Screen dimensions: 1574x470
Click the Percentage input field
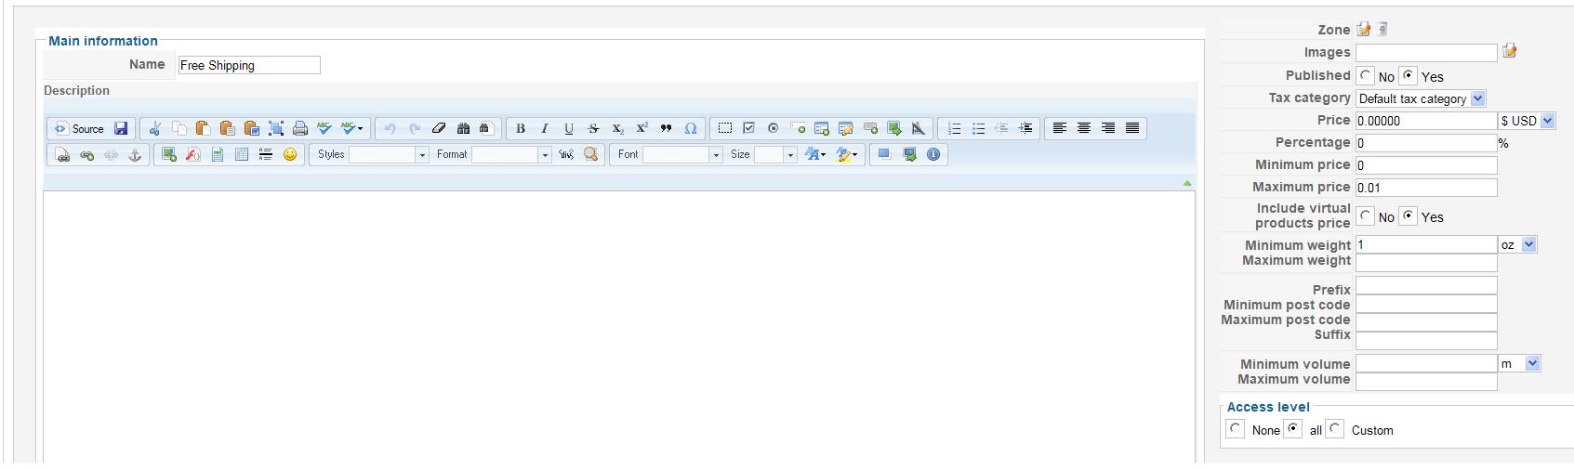pos(1426,143)
